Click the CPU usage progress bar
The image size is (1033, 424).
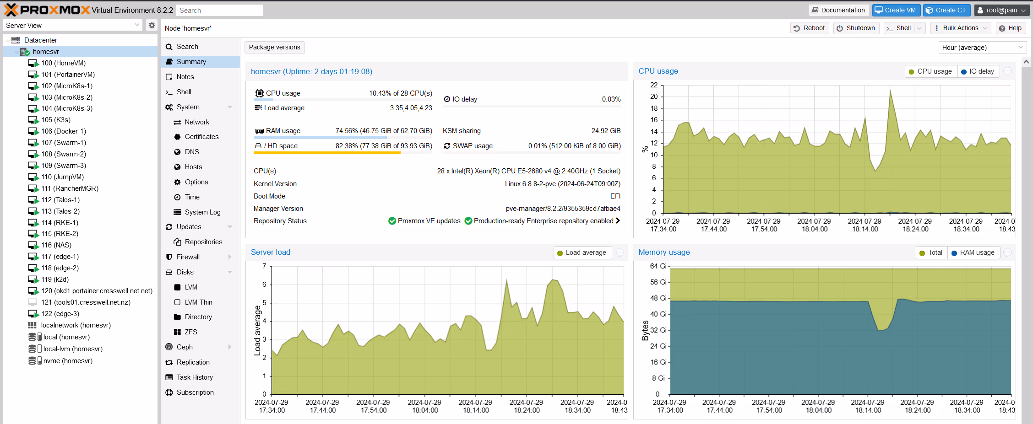(343, 100)
